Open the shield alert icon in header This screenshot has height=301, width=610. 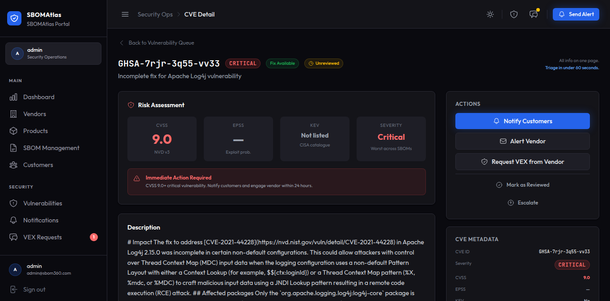[514, 14]
